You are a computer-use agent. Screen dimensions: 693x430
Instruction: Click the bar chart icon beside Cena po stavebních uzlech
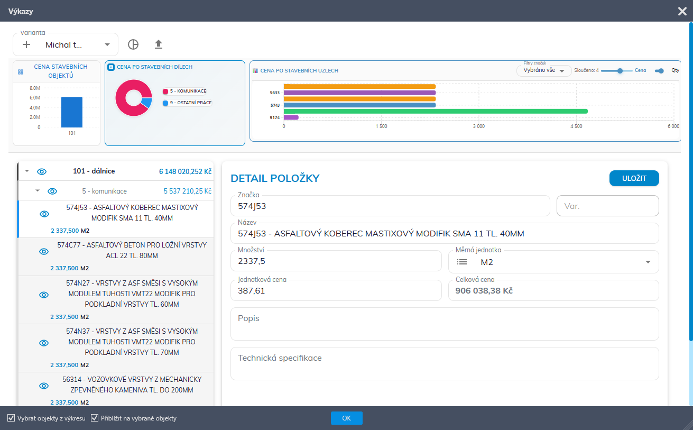tap(255, 70)
